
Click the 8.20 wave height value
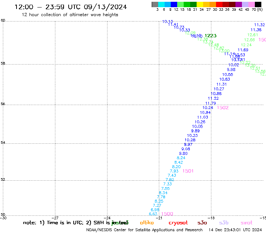click(x=176, y=167)
